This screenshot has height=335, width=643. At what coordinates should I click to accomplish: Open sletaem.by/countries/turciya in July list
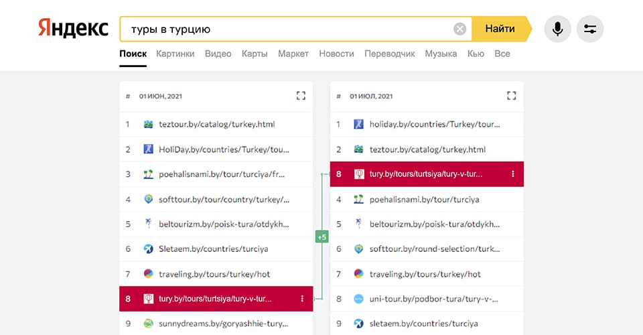(x=423, y=324)
